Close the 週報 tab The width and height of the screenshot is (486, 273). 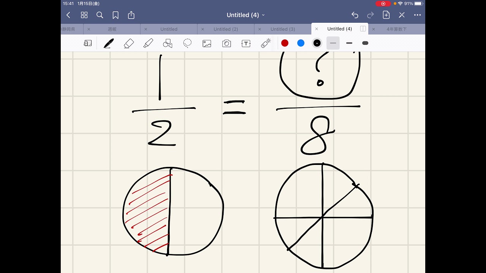pos(89,29)
